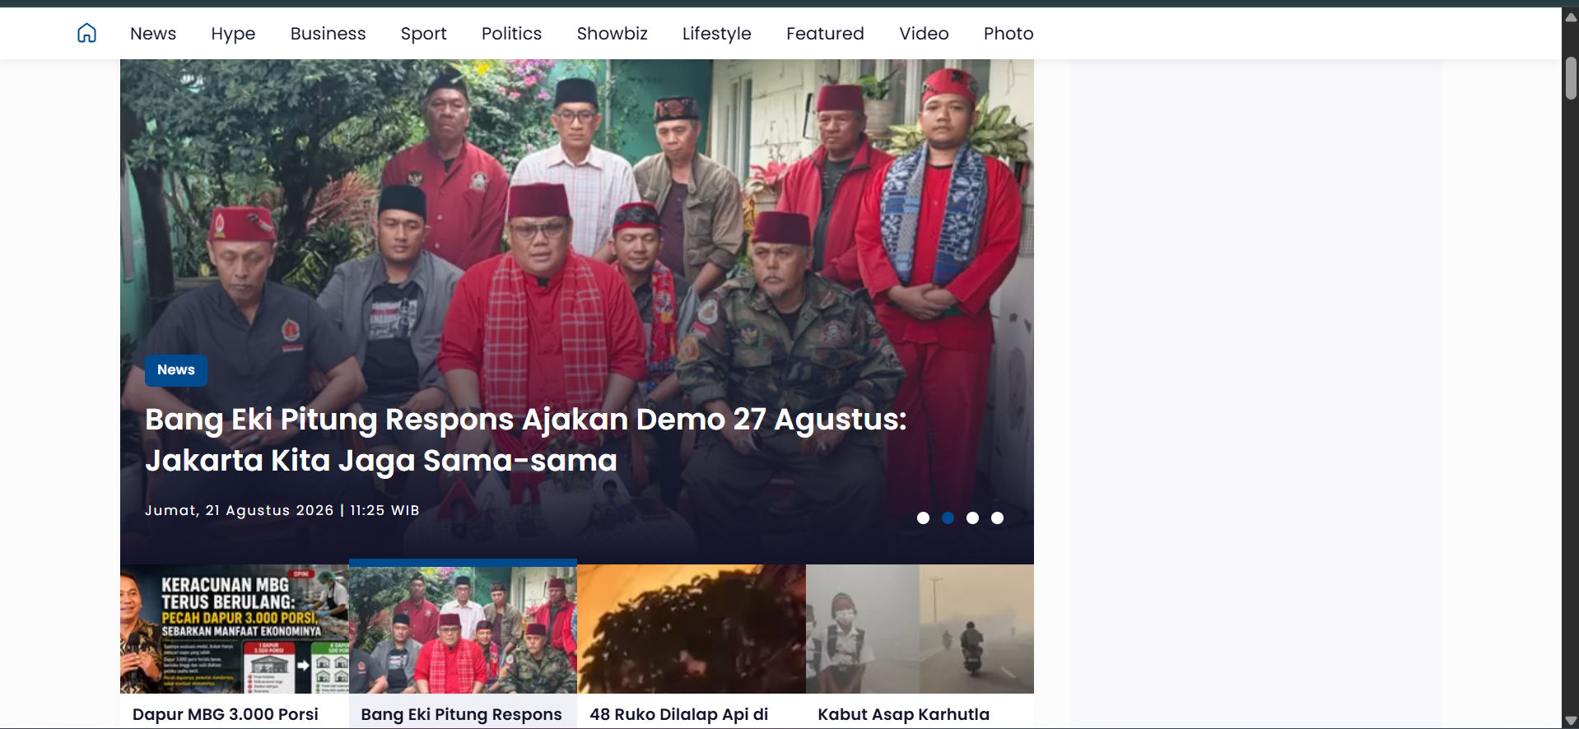This screenshot has width=1579, height=729.
Task: Click the blue News category badge
Action: coord(176,370)
